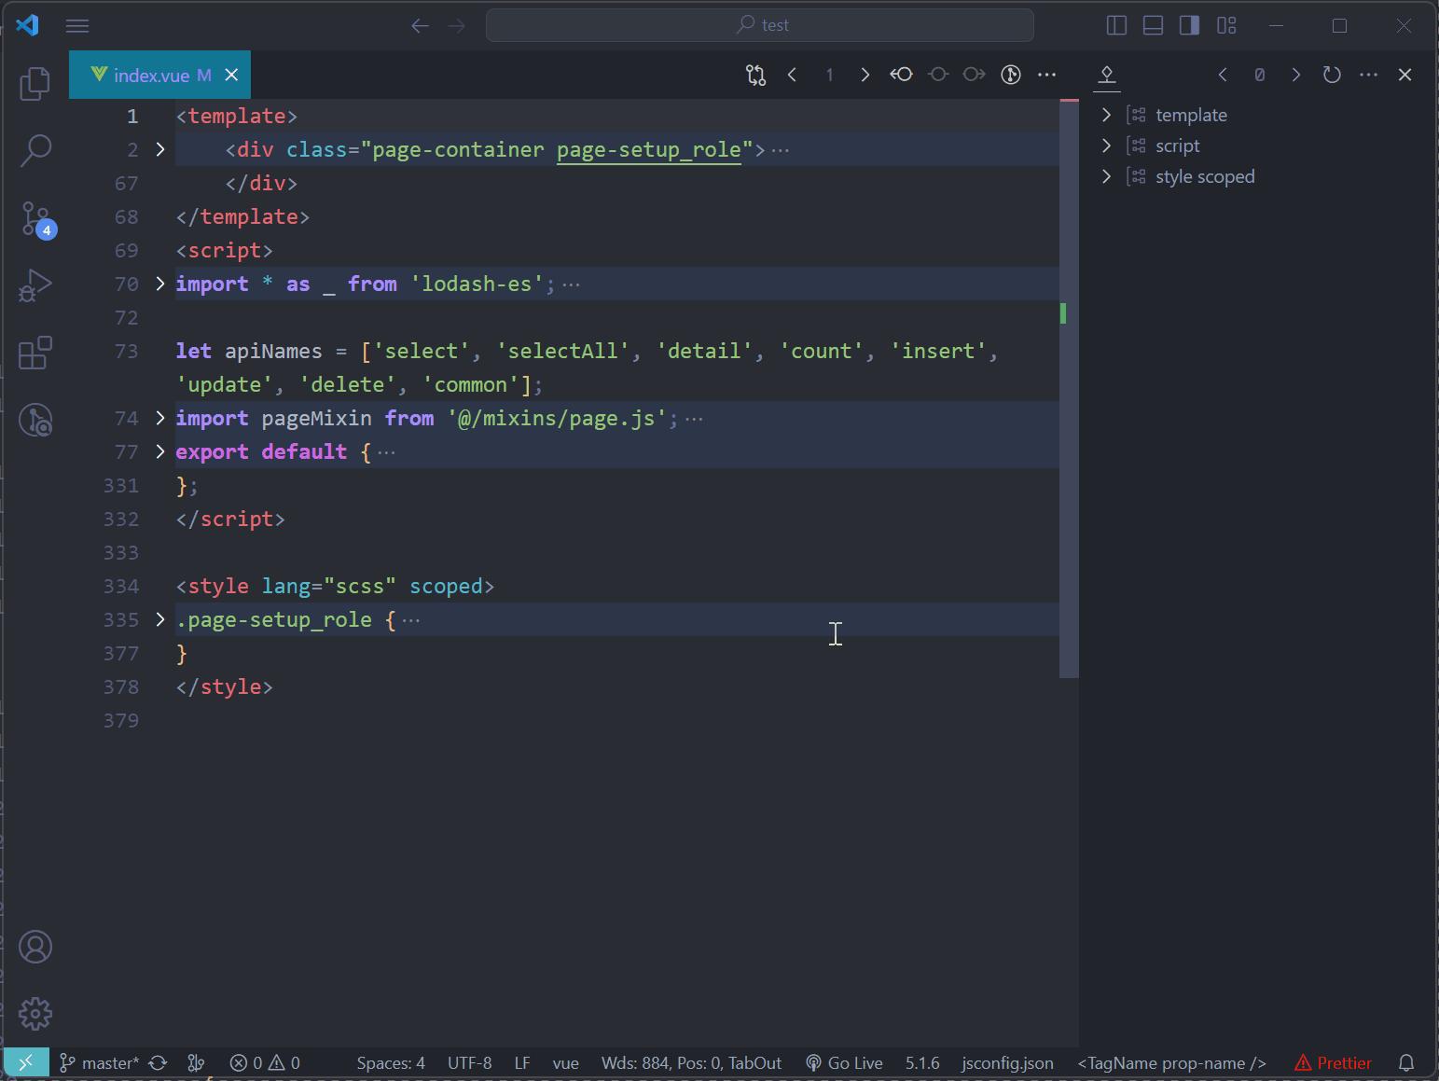Image resolution: width=1439 pixels, height=1081 pixels.
Task: Open the Manage settings gear menu
Action: [35, 1013]
